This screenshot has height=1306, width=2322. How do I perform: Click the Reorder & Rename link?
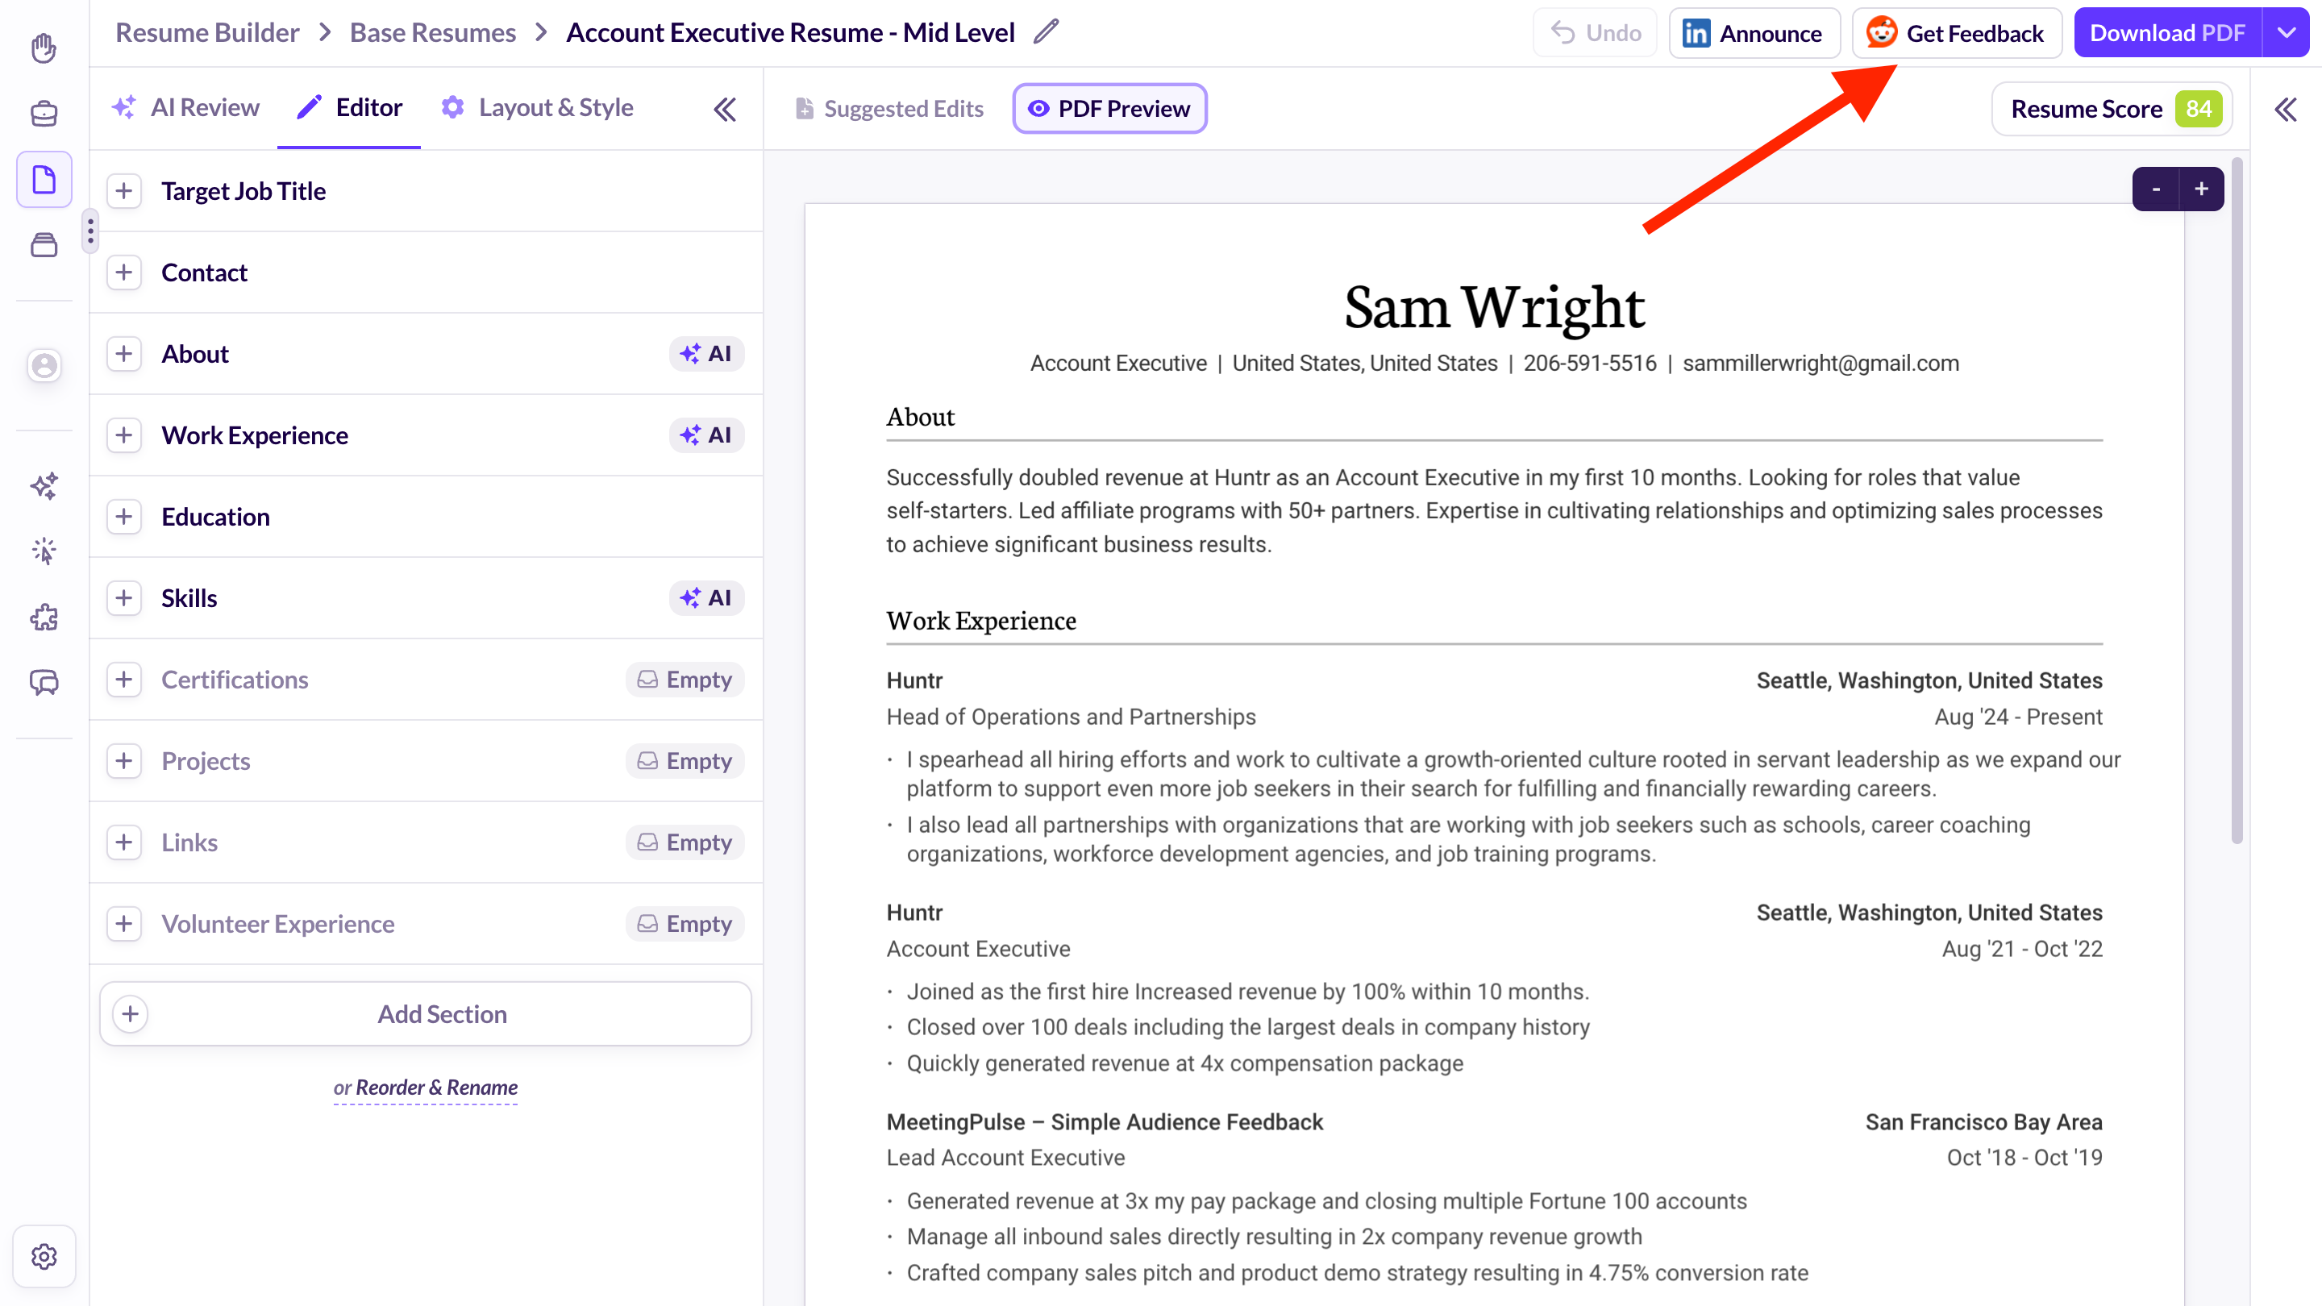[436, 1088]
